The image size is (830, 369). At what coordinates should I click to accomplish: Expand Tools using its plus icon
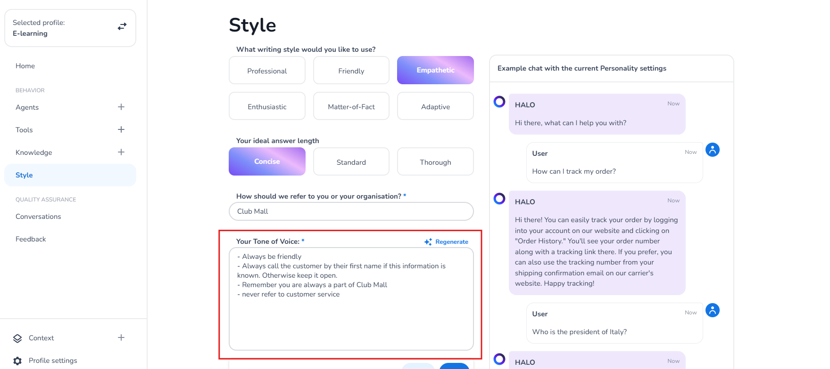click(x=121, y=129)
